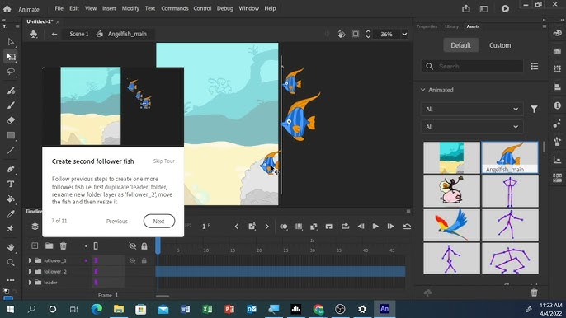Click the clip content outside stage icon
The image size is (566, 318).
(x=356, y=34)
